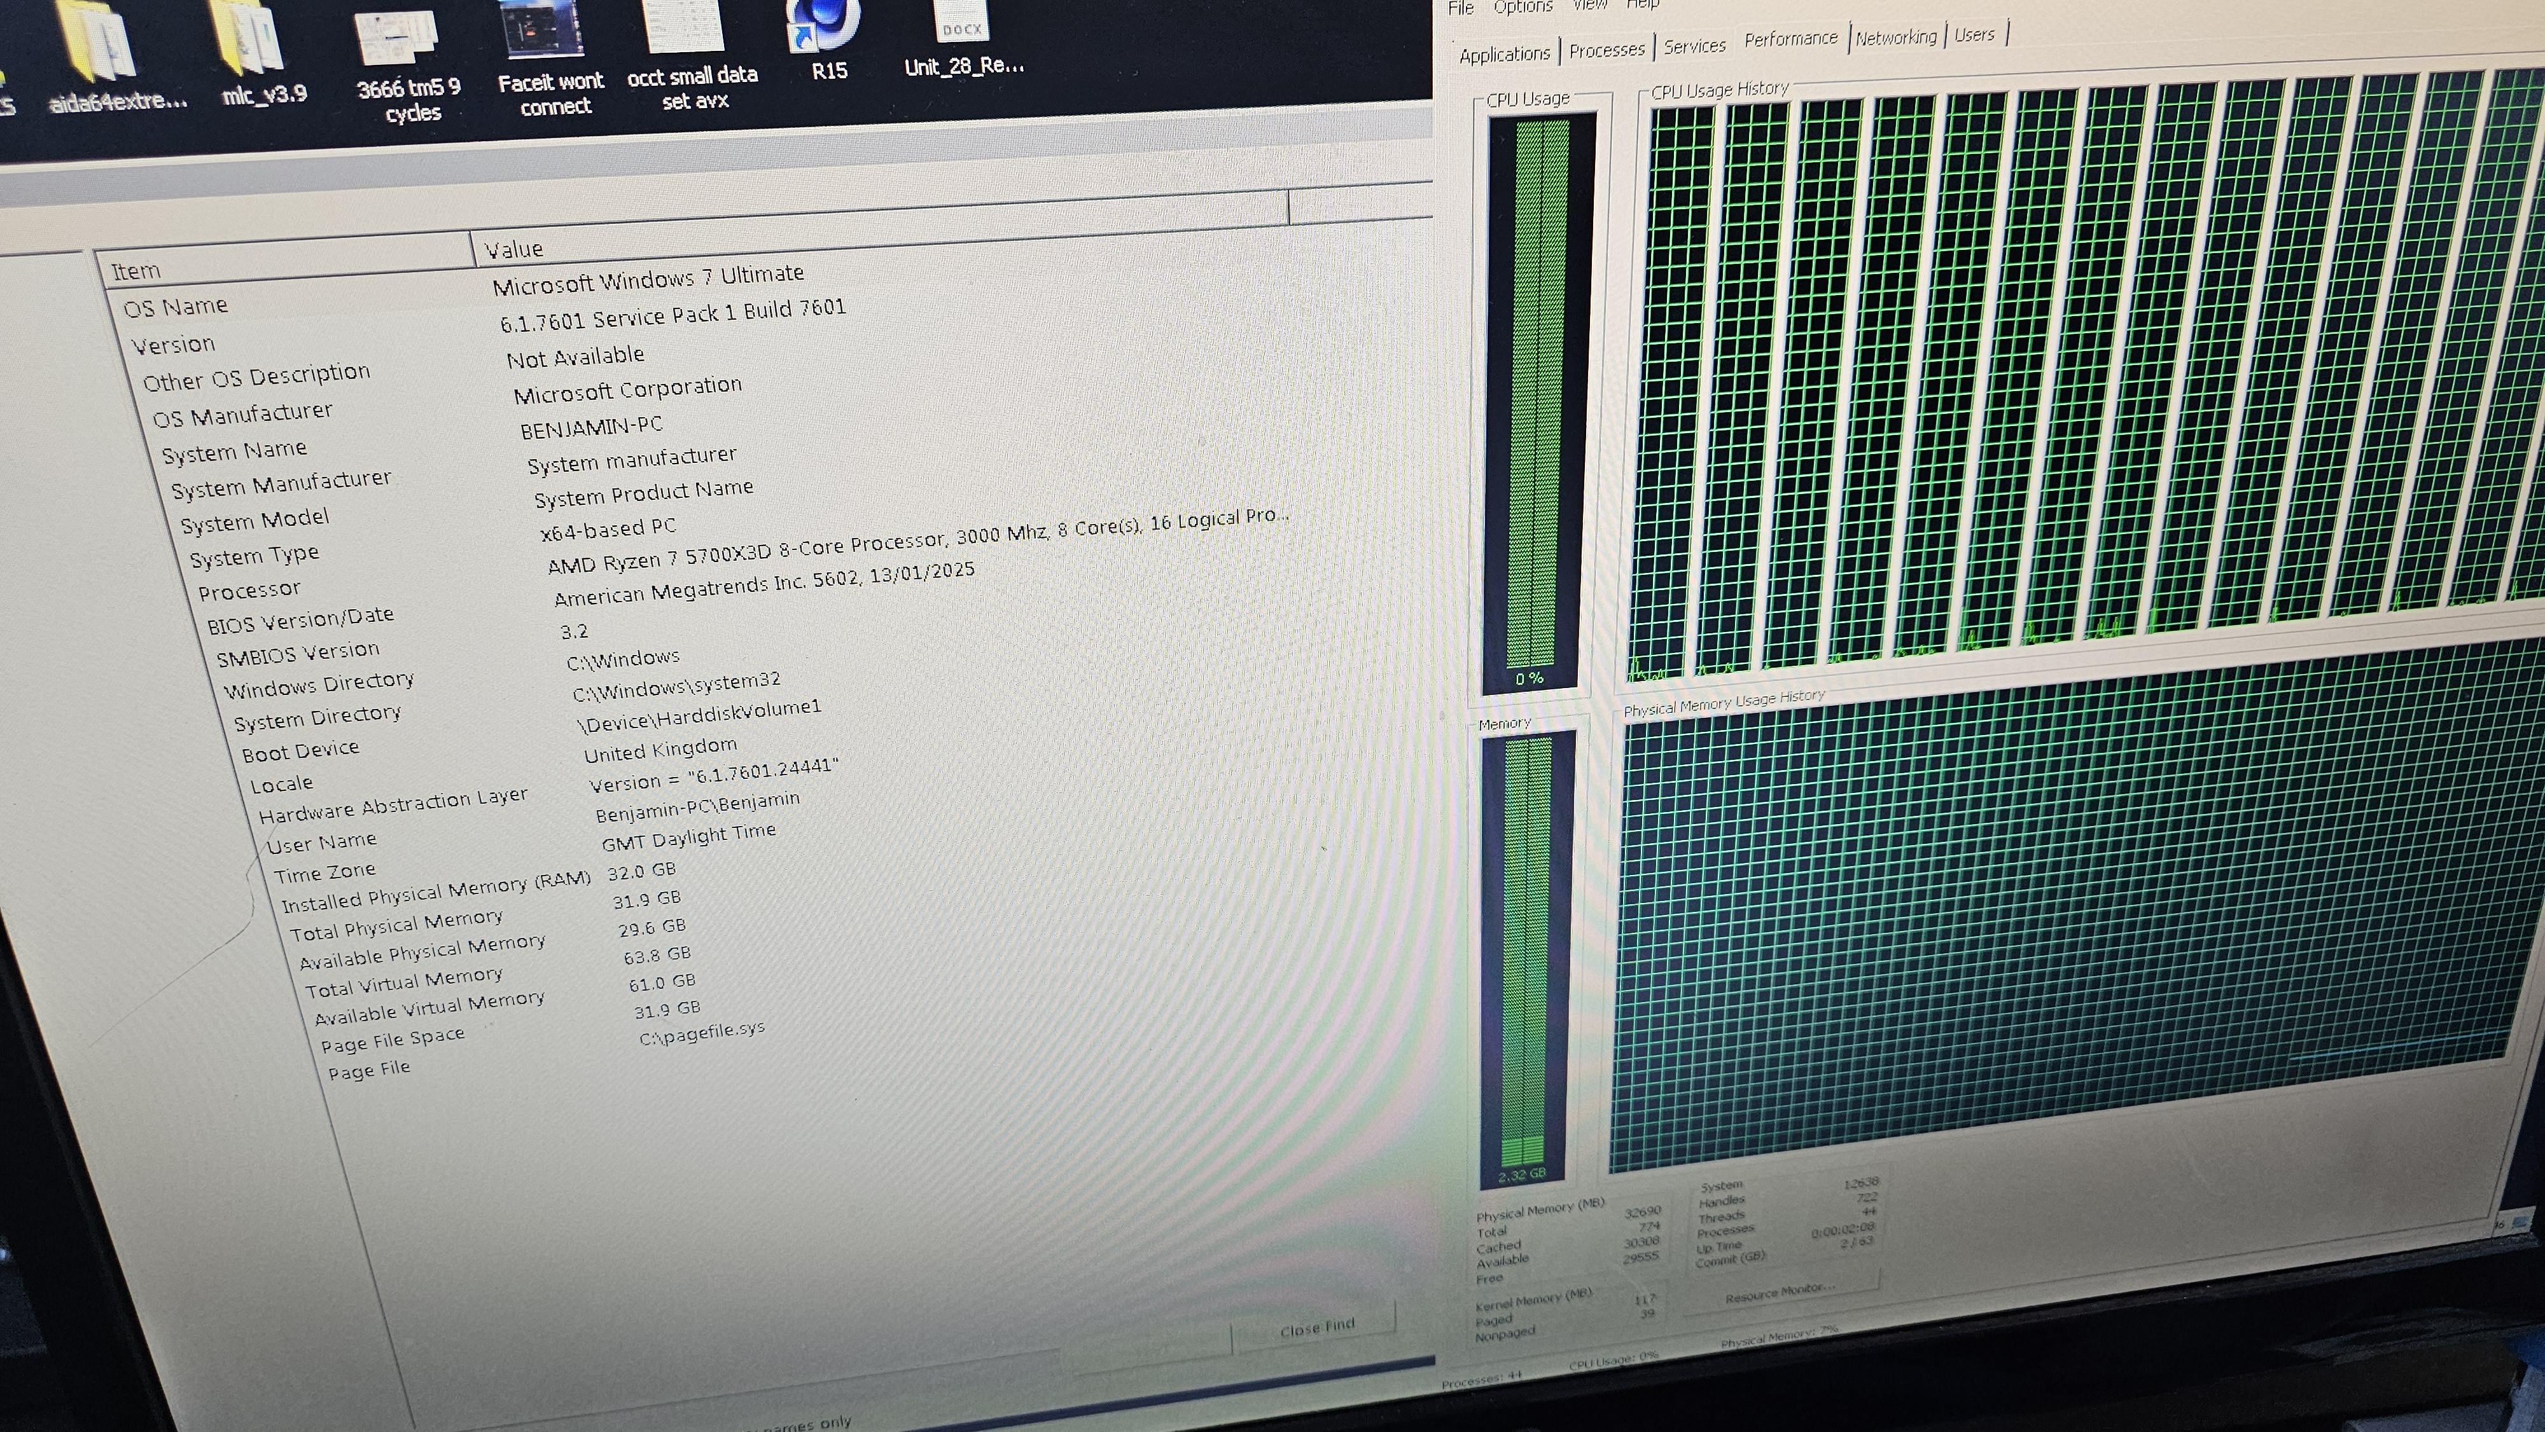
Task: Open the Services tab in Task Manager
Action: [1694, 45]
